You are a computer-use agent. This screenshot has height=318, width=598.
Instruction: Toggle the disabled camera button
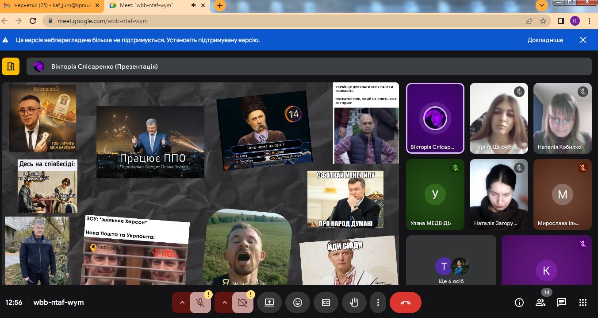(242, 302)
